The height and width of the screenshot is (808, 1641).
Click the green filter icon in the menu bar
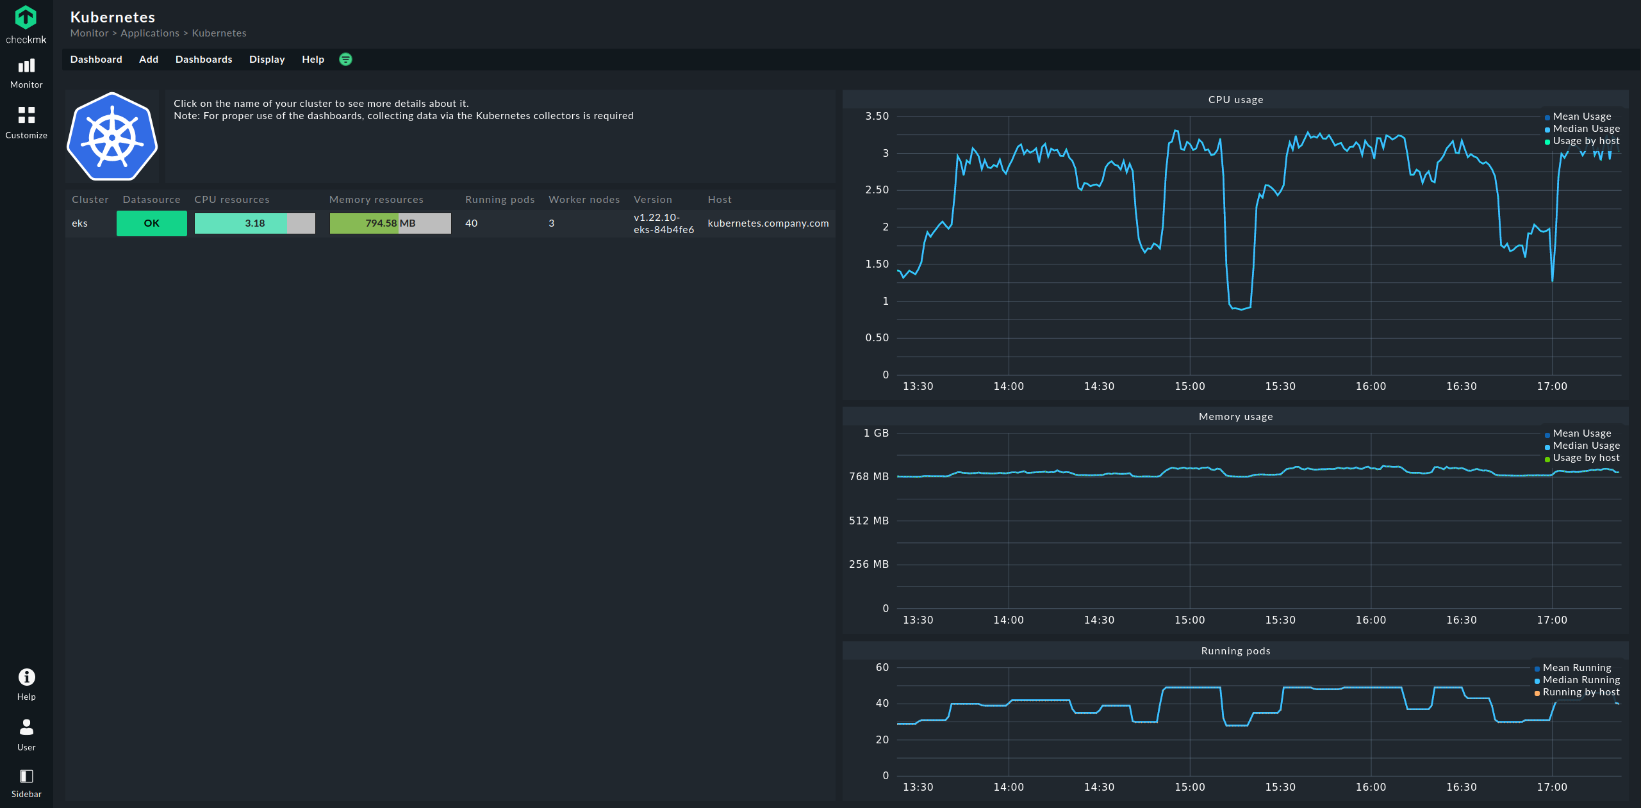(345, 59)
